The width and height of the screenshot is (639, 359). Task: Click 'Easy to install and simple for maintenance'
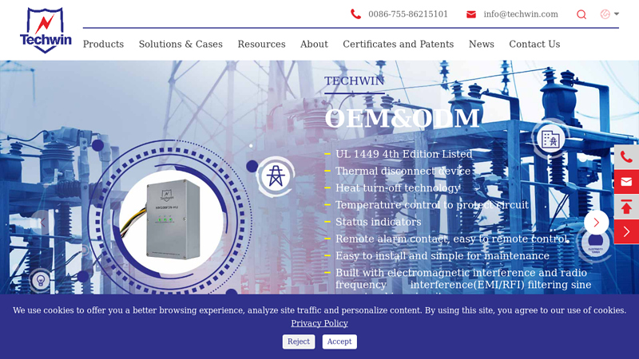tap(443, 255)
